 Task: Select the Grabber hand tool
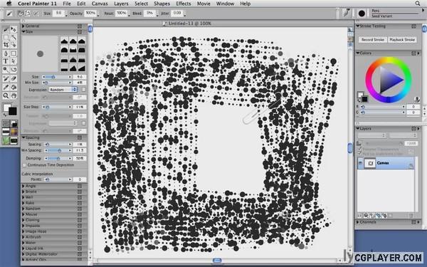pyautogui.click(x=14, y=95)
